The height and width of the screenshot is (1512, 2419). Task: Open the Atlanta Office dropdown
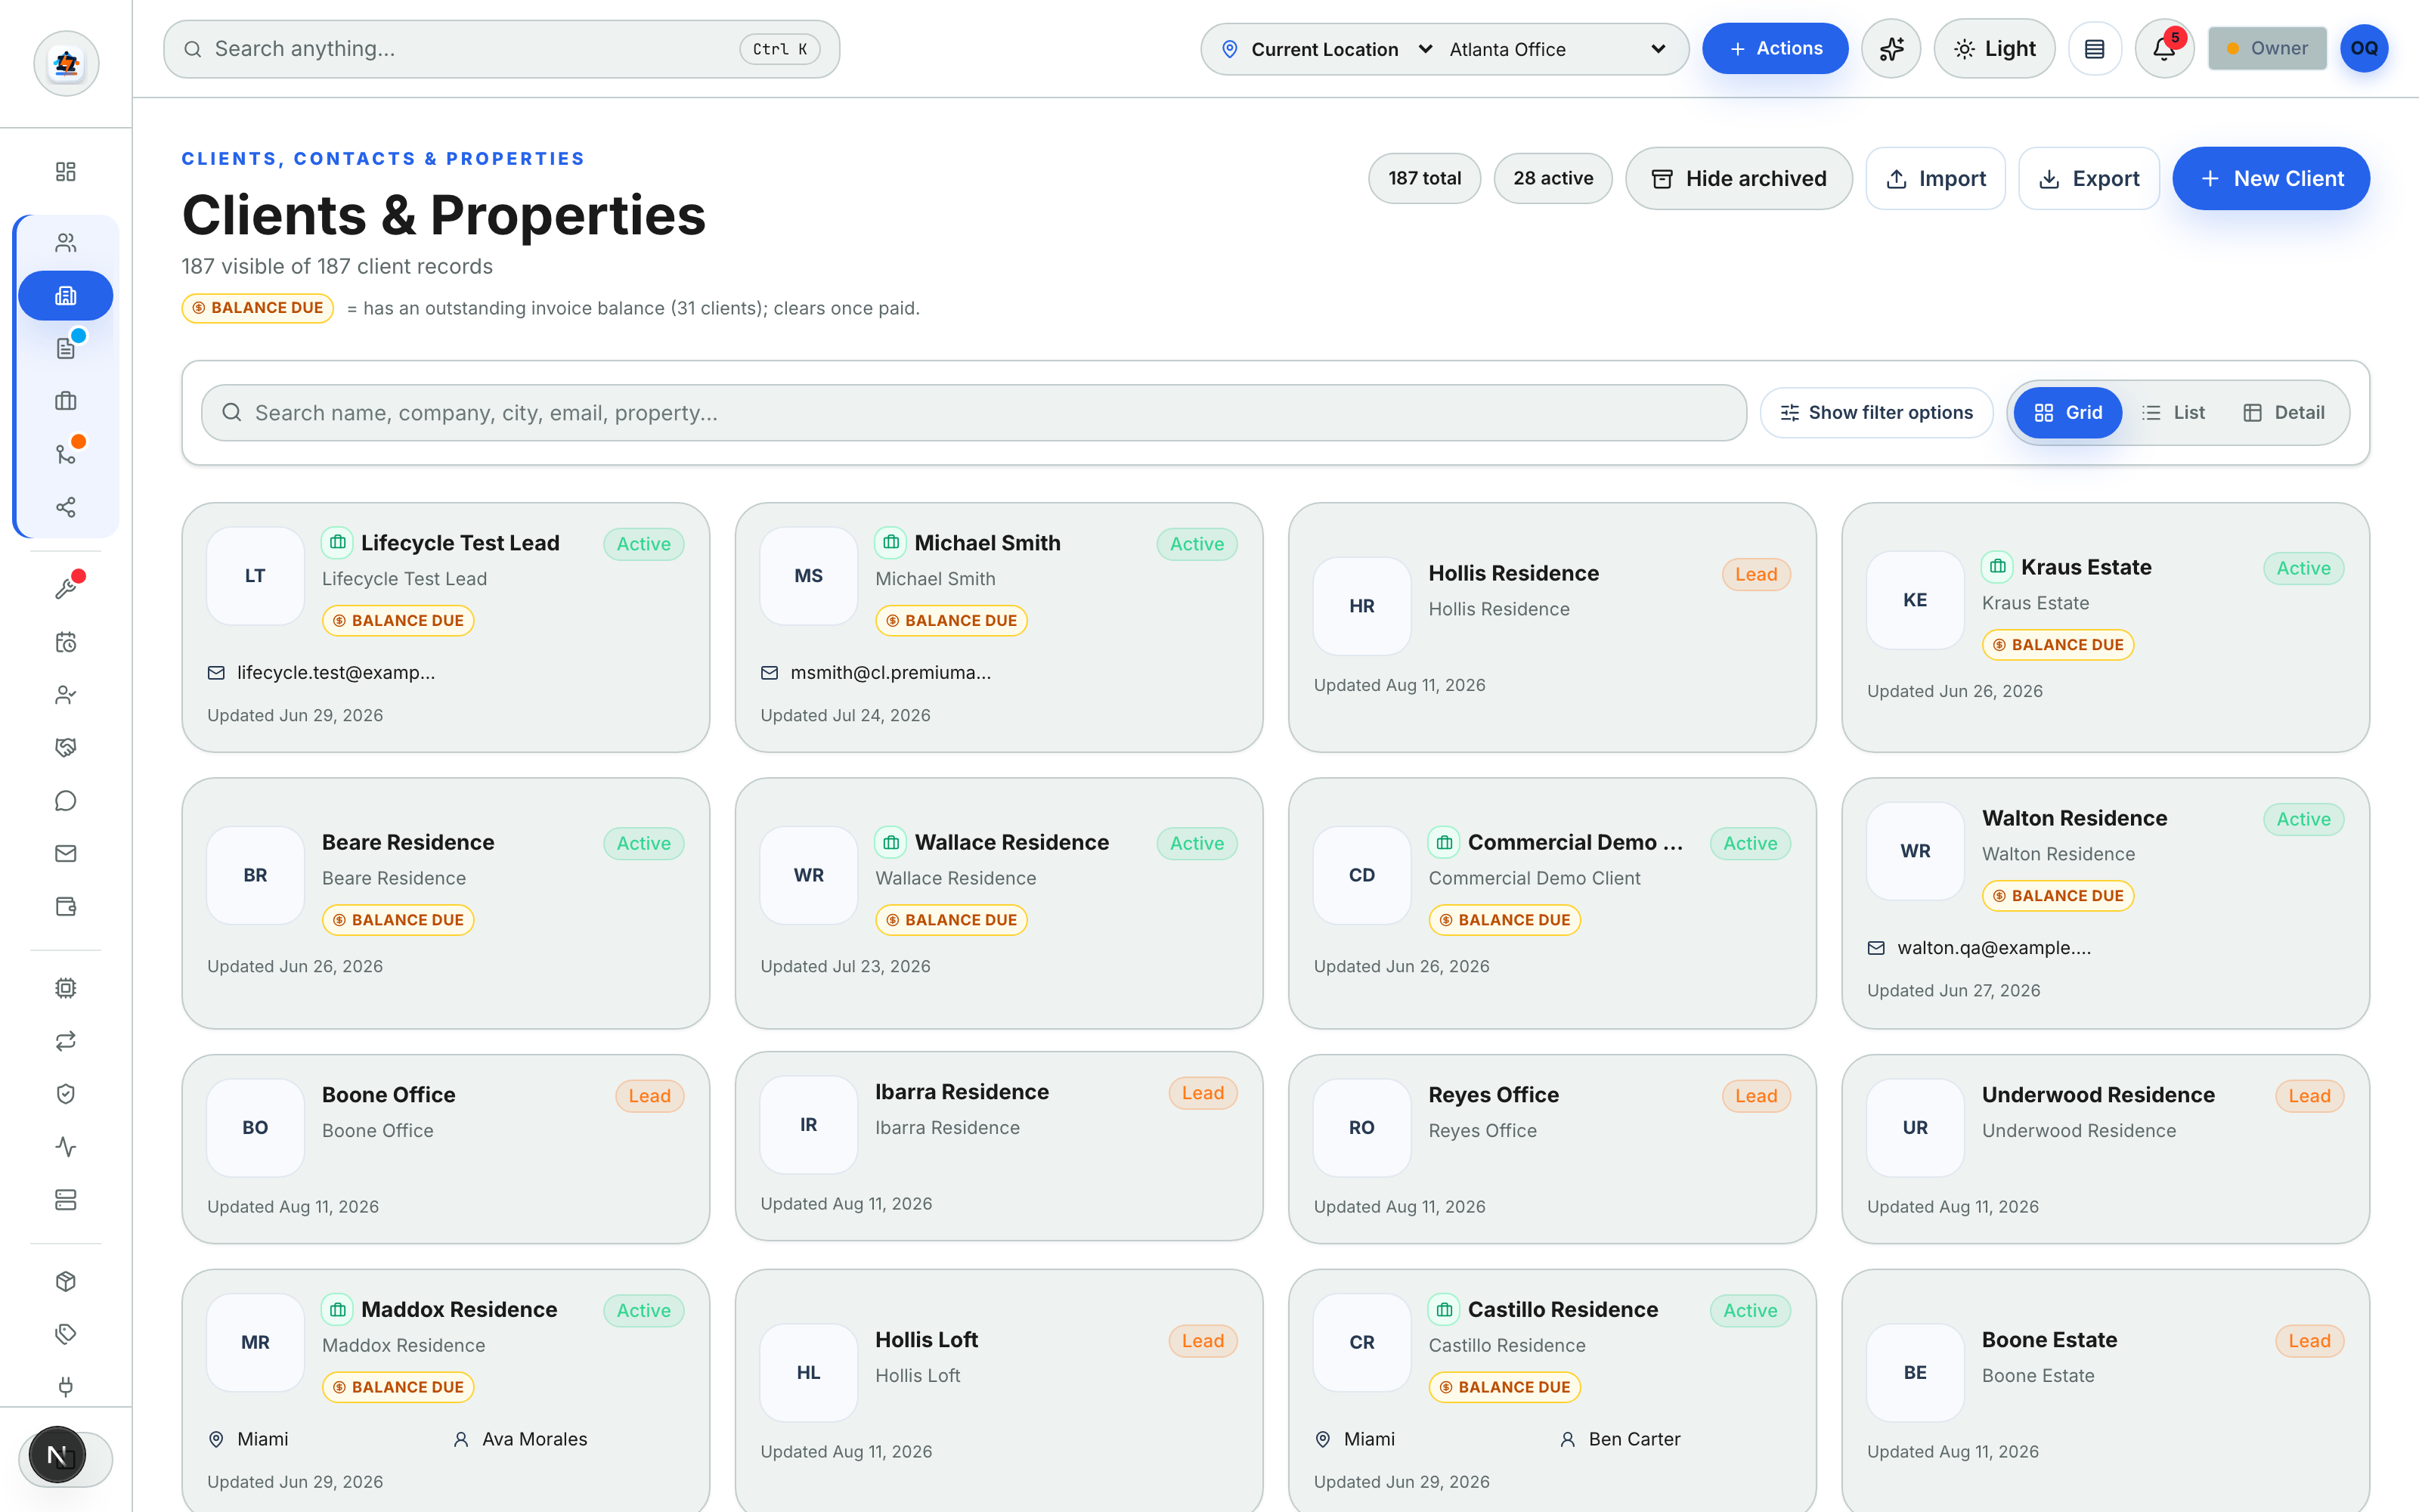pyautogui.click(x=1557, y=49)
